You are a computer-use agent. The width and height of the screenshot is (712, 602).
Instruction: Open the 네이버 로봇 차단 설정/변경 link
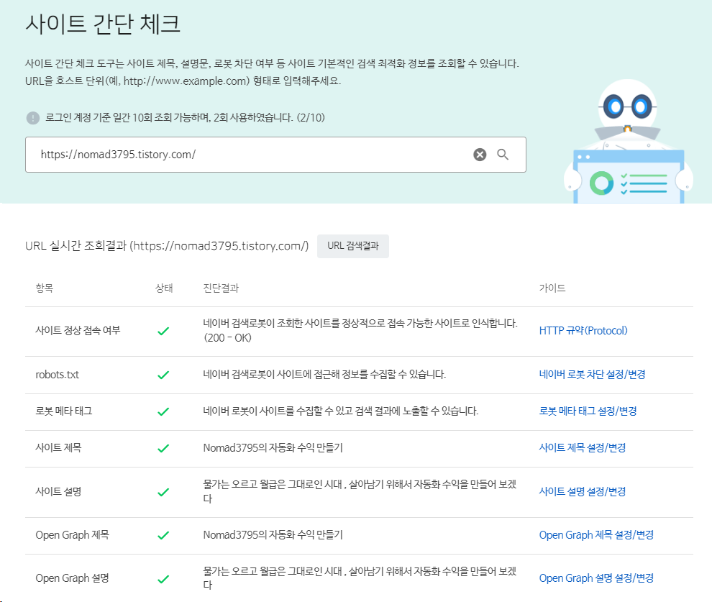pos(592,375)
